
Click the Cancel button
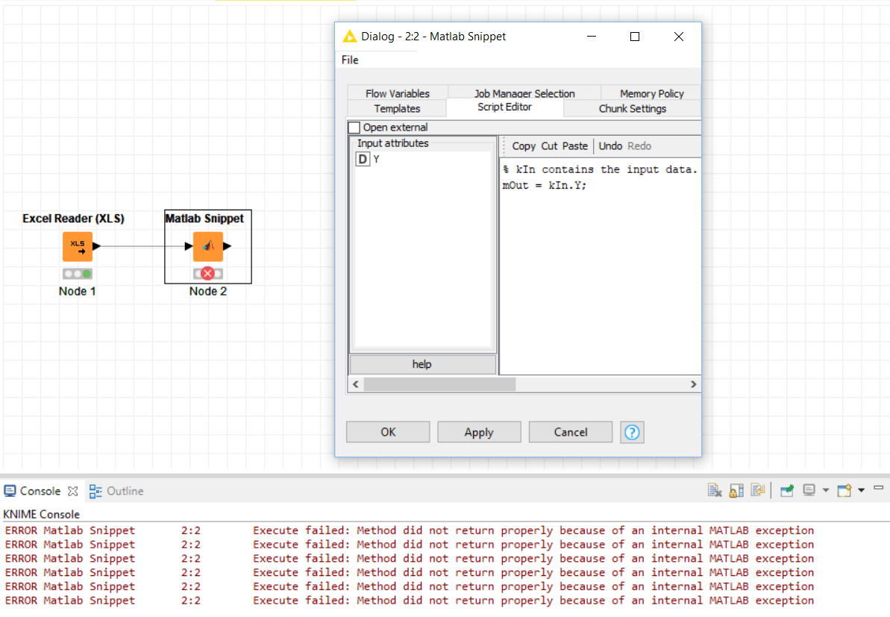tap(571, 433)
